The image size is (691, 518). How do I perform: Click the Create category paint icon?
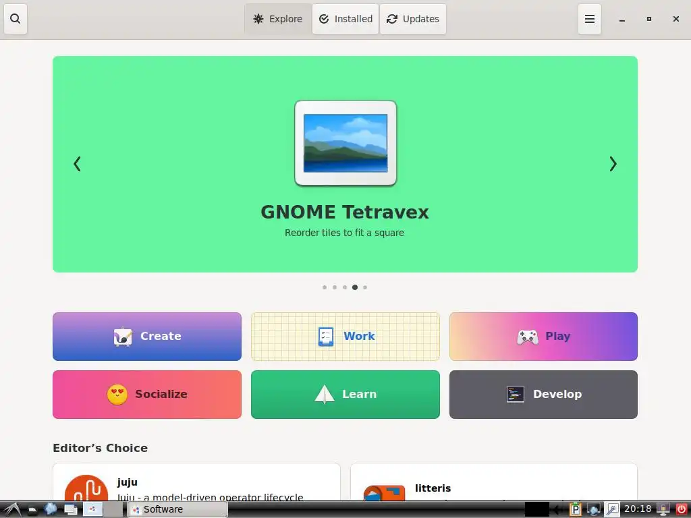[123, 337]
